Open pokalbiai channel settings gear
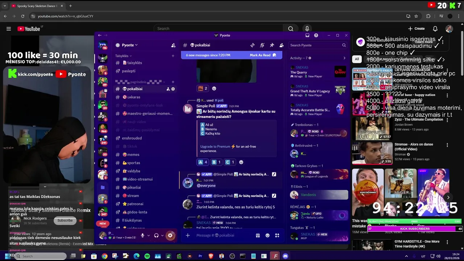This screenshot has width=464, height=261. point(173,89)
